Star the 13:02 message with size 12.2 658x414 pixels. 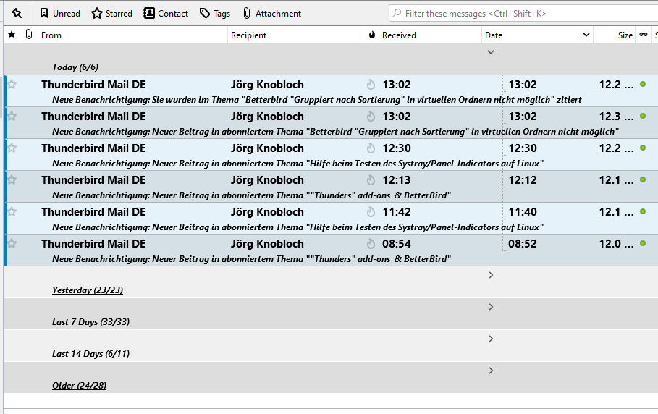pos(12,85)
